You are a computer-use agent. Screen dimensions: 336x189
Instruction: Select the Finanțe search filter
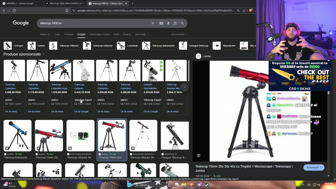pyautogui.click(x=127, y=34)
